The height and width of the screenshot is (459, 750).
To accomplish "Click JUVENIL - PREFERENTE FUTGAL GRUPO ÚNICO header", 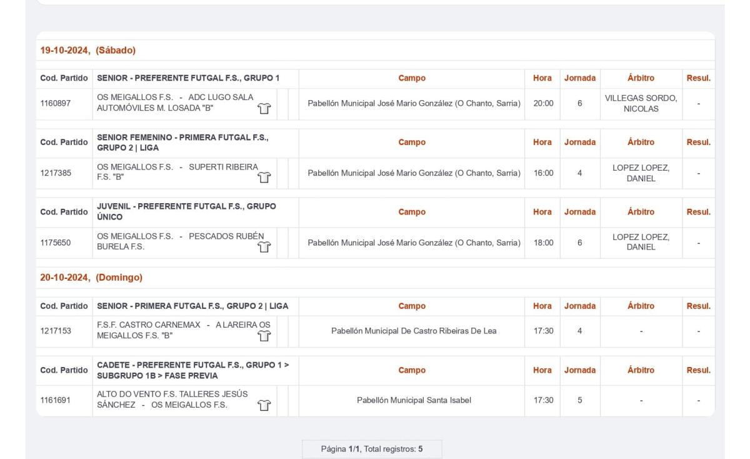I will click(x=186, y=212).
